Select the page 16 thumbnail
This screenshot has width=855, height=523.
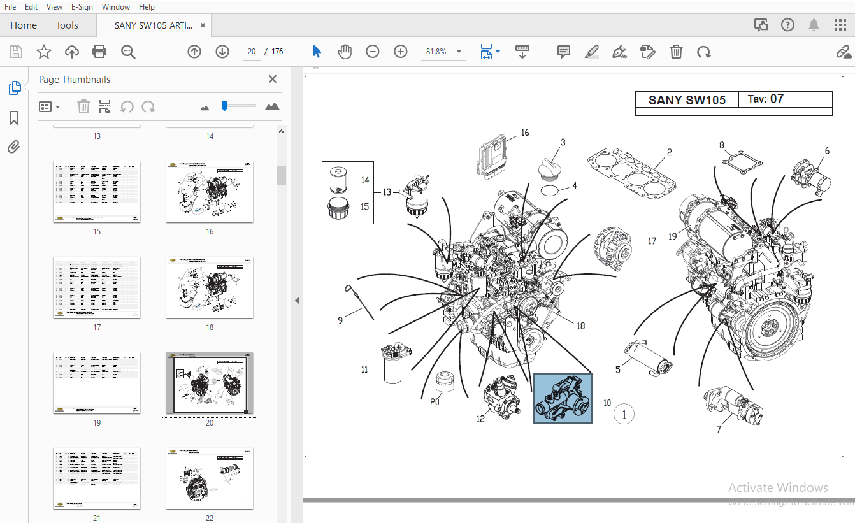pos(210,192)
